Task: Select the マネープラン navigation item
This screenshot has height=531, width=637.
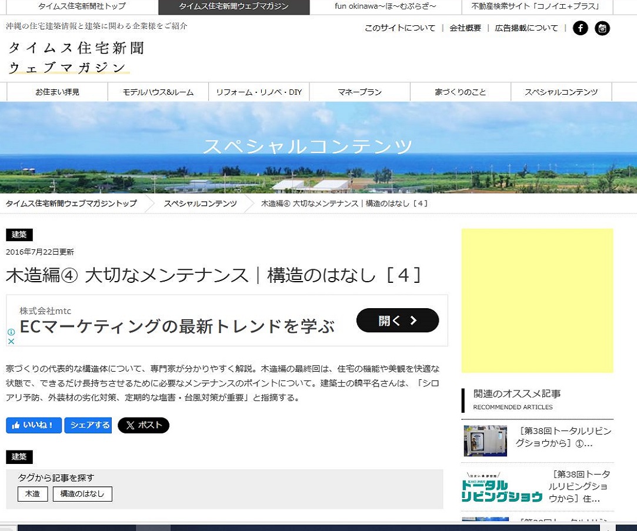Action: tap(359, 92)
